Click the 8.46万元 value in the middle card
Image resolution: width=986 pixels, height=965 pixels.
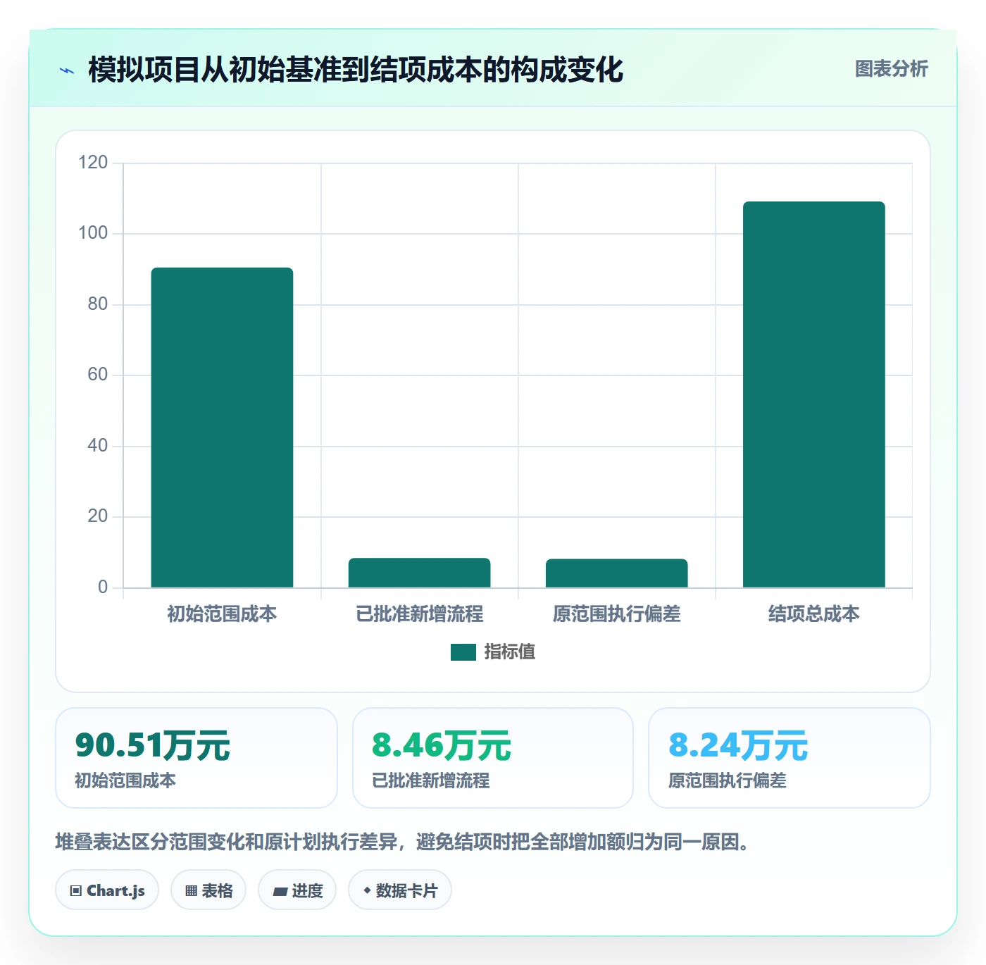[442, 745]
